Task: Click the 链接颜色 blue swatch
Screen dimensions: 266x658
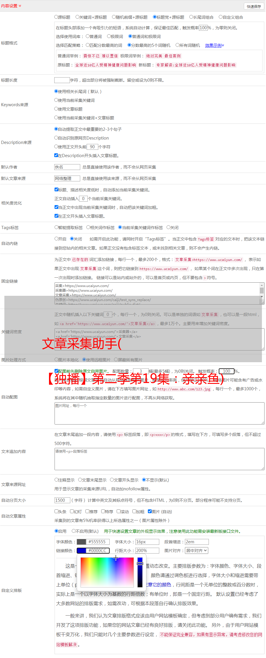Action: point(81,551)
